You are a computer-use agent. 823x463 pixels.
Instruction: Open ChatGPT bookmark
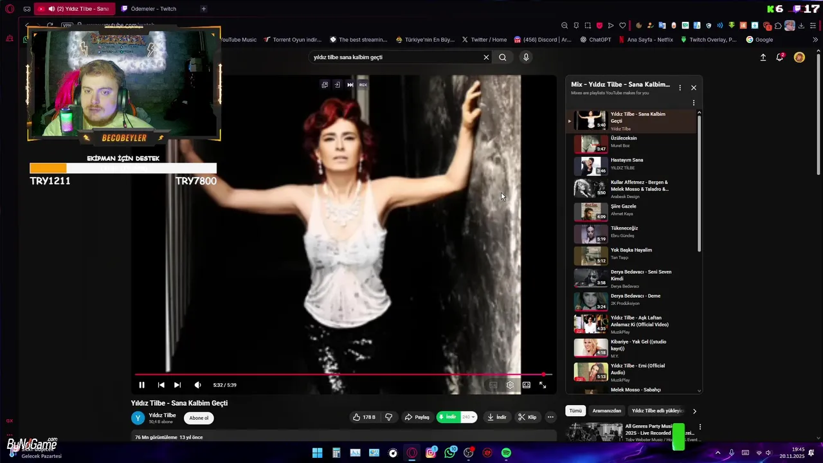click(x=595, y=40)
